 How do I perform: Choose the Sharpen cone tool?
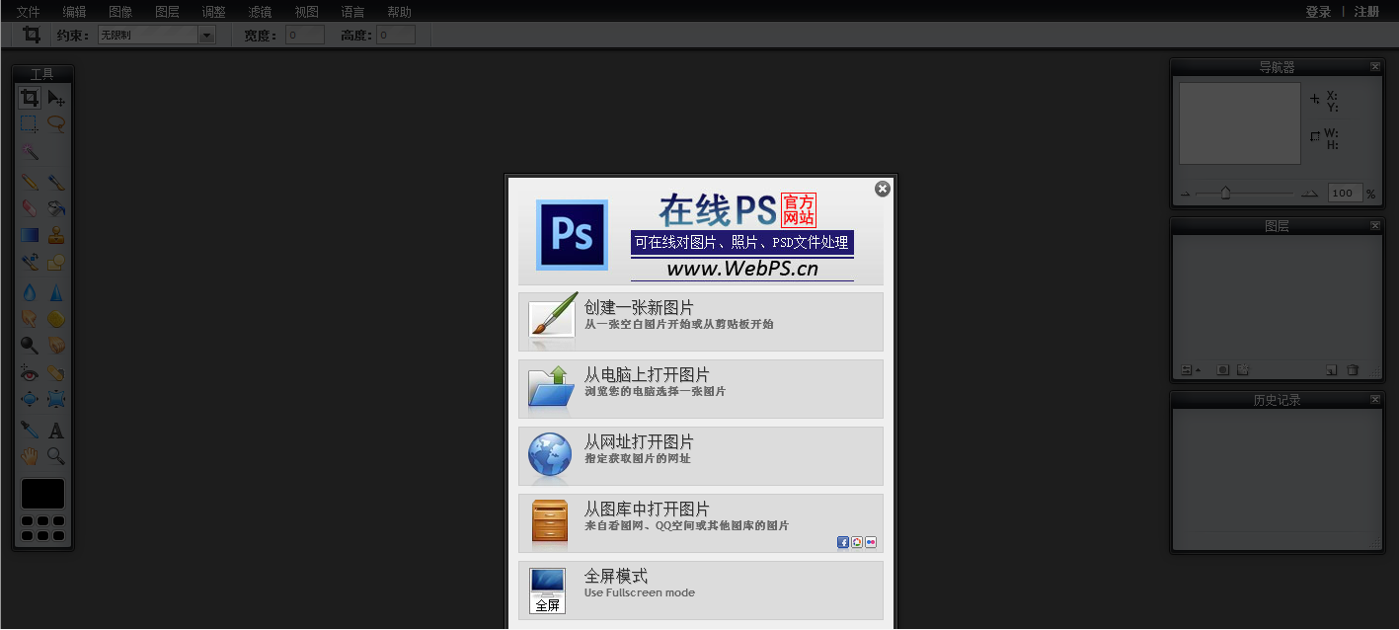(56, 292)
